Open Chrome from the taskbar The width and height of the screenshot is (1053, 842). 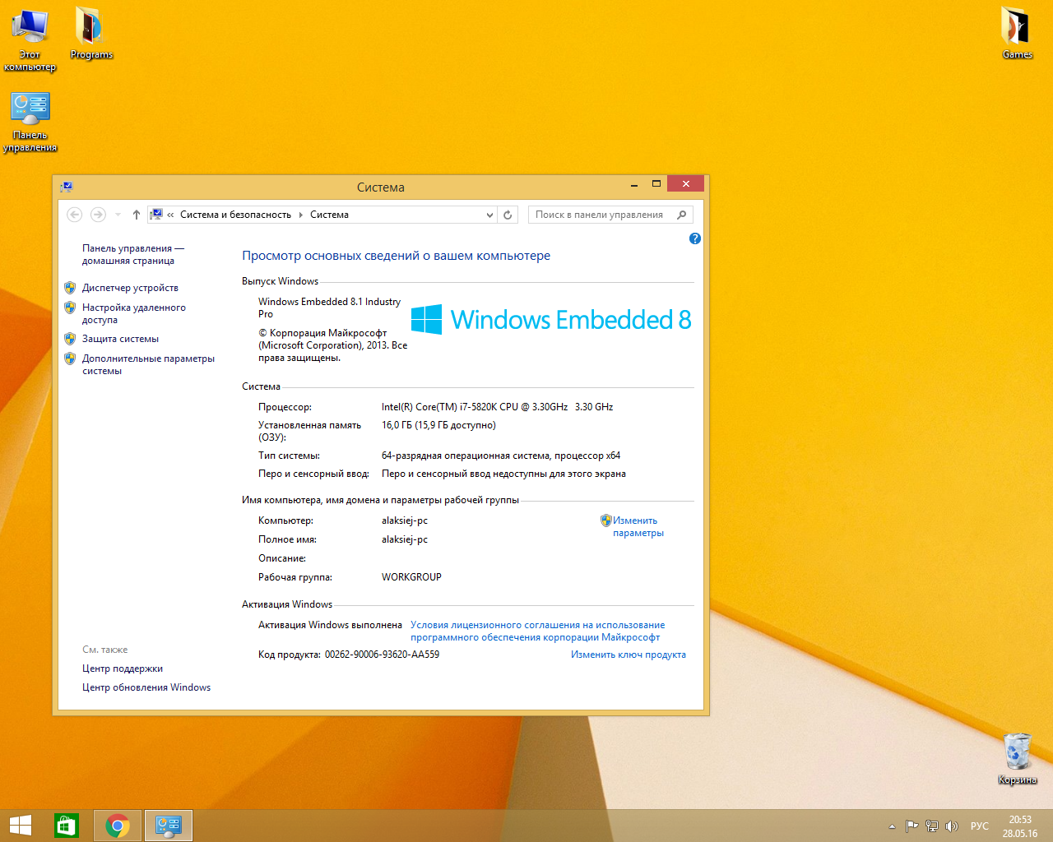[118, 826]
